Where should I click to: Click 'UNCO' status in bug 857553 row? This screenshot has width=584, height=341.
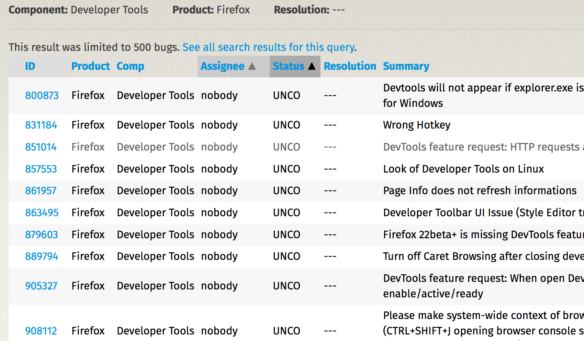287,169
